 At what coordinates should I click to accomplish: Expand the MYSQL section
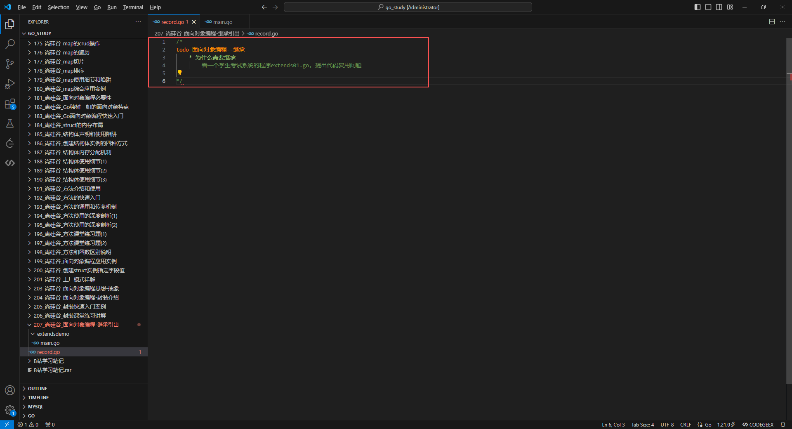(84, 407)
